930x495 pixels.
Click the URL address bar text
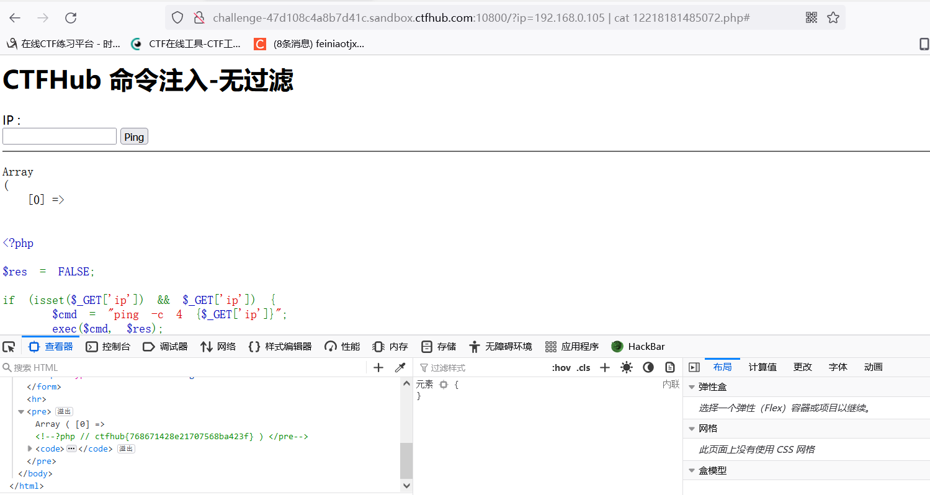click(481, 18)
